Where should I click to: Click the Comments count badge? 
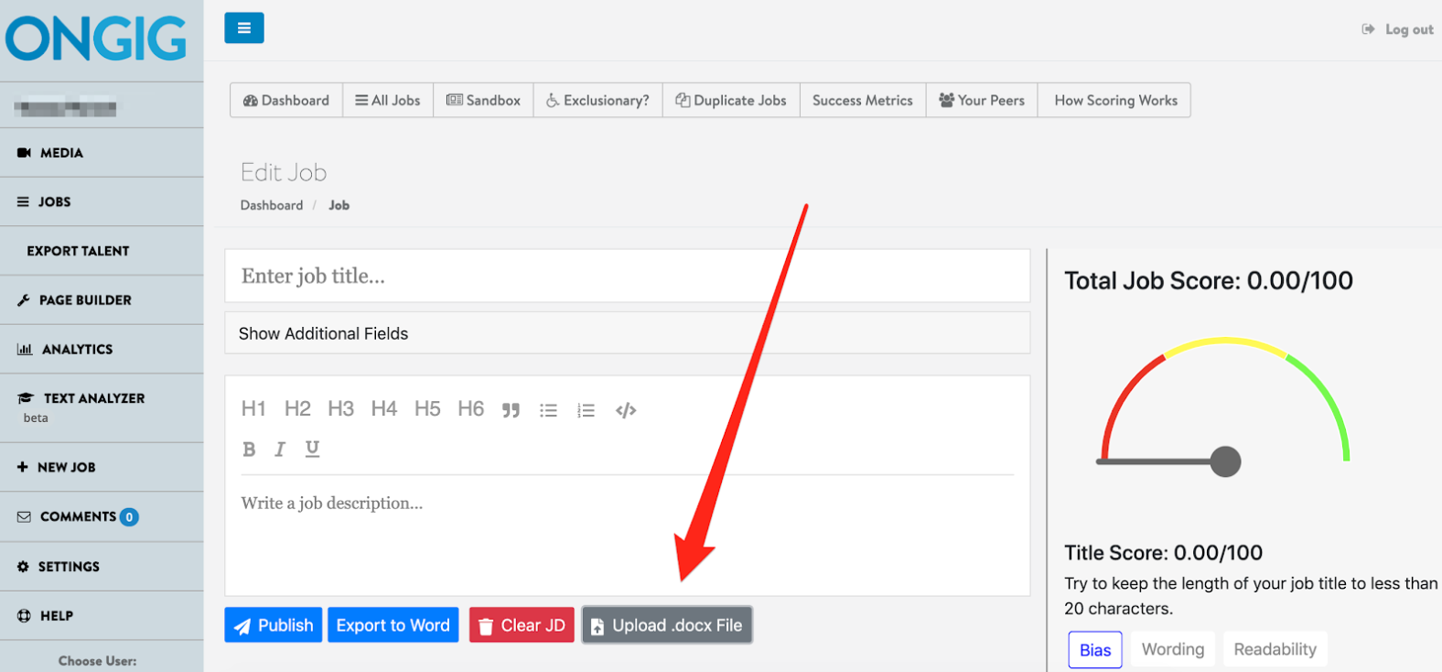point(130,517)
